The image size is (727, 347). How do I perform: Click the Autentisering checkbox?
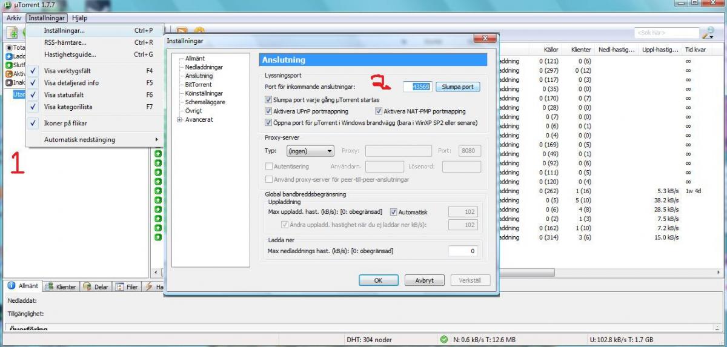(x=269, y=166)
